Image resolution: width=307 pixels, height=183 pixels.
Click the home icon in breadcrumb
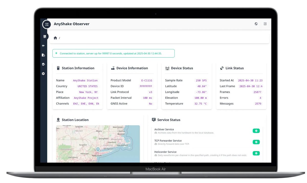click(x=55, y=38)
